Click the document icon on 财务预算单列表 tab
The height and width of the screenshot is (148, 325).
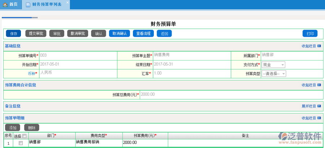[28, 5]
